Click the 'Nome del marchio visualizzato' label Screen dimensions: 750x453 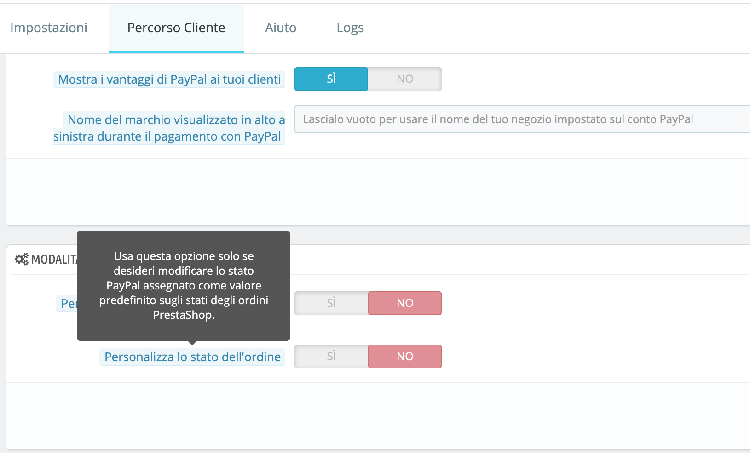(169, 128)
